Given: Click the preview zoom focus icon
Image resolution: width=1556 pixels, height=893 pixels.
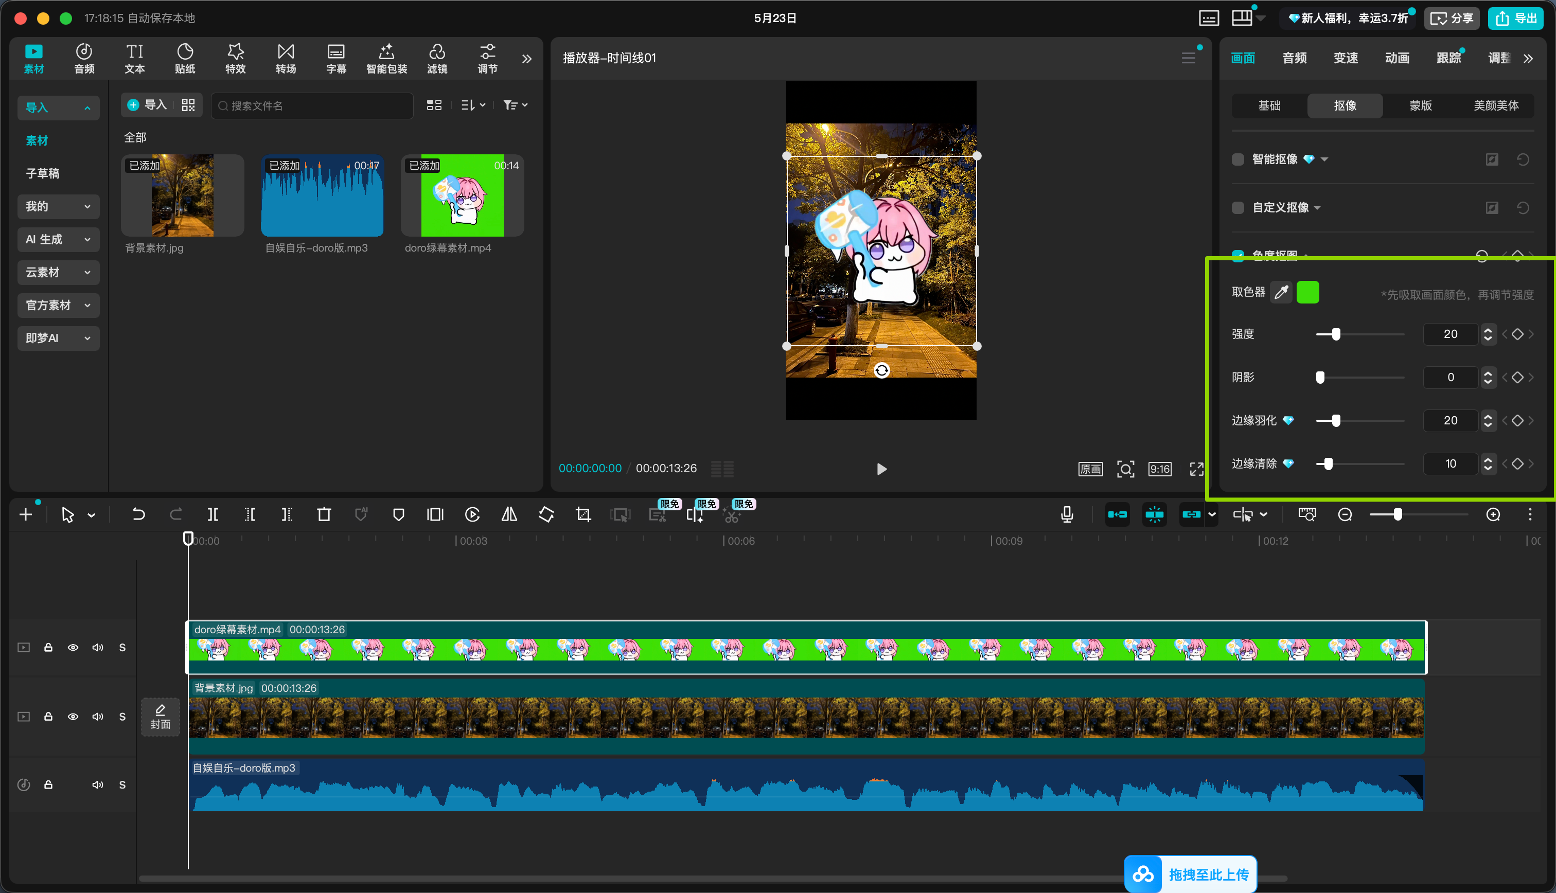Looking at the screenshot, I should (1125, 469).
